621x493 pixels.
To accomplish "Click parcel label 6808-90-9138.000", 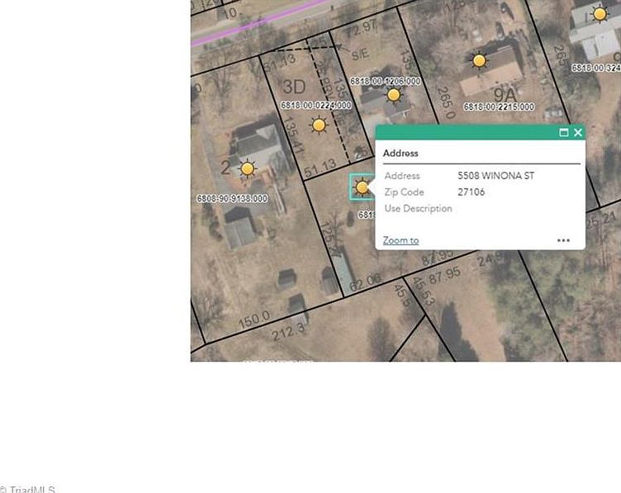I will pos(232,199).
